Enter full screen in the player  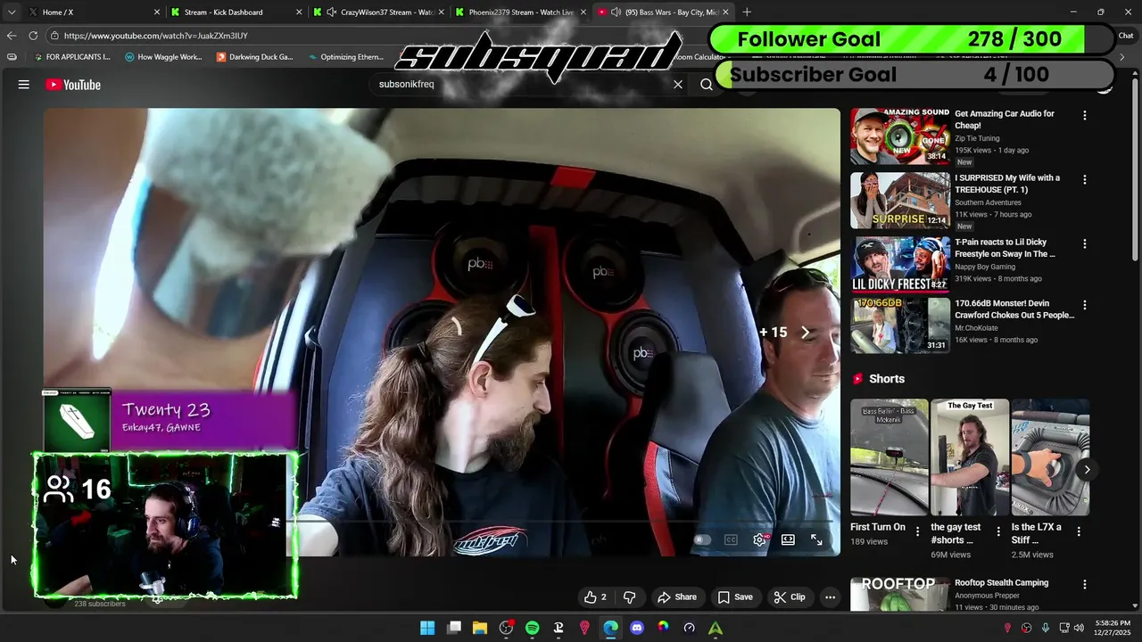point(816,539)
